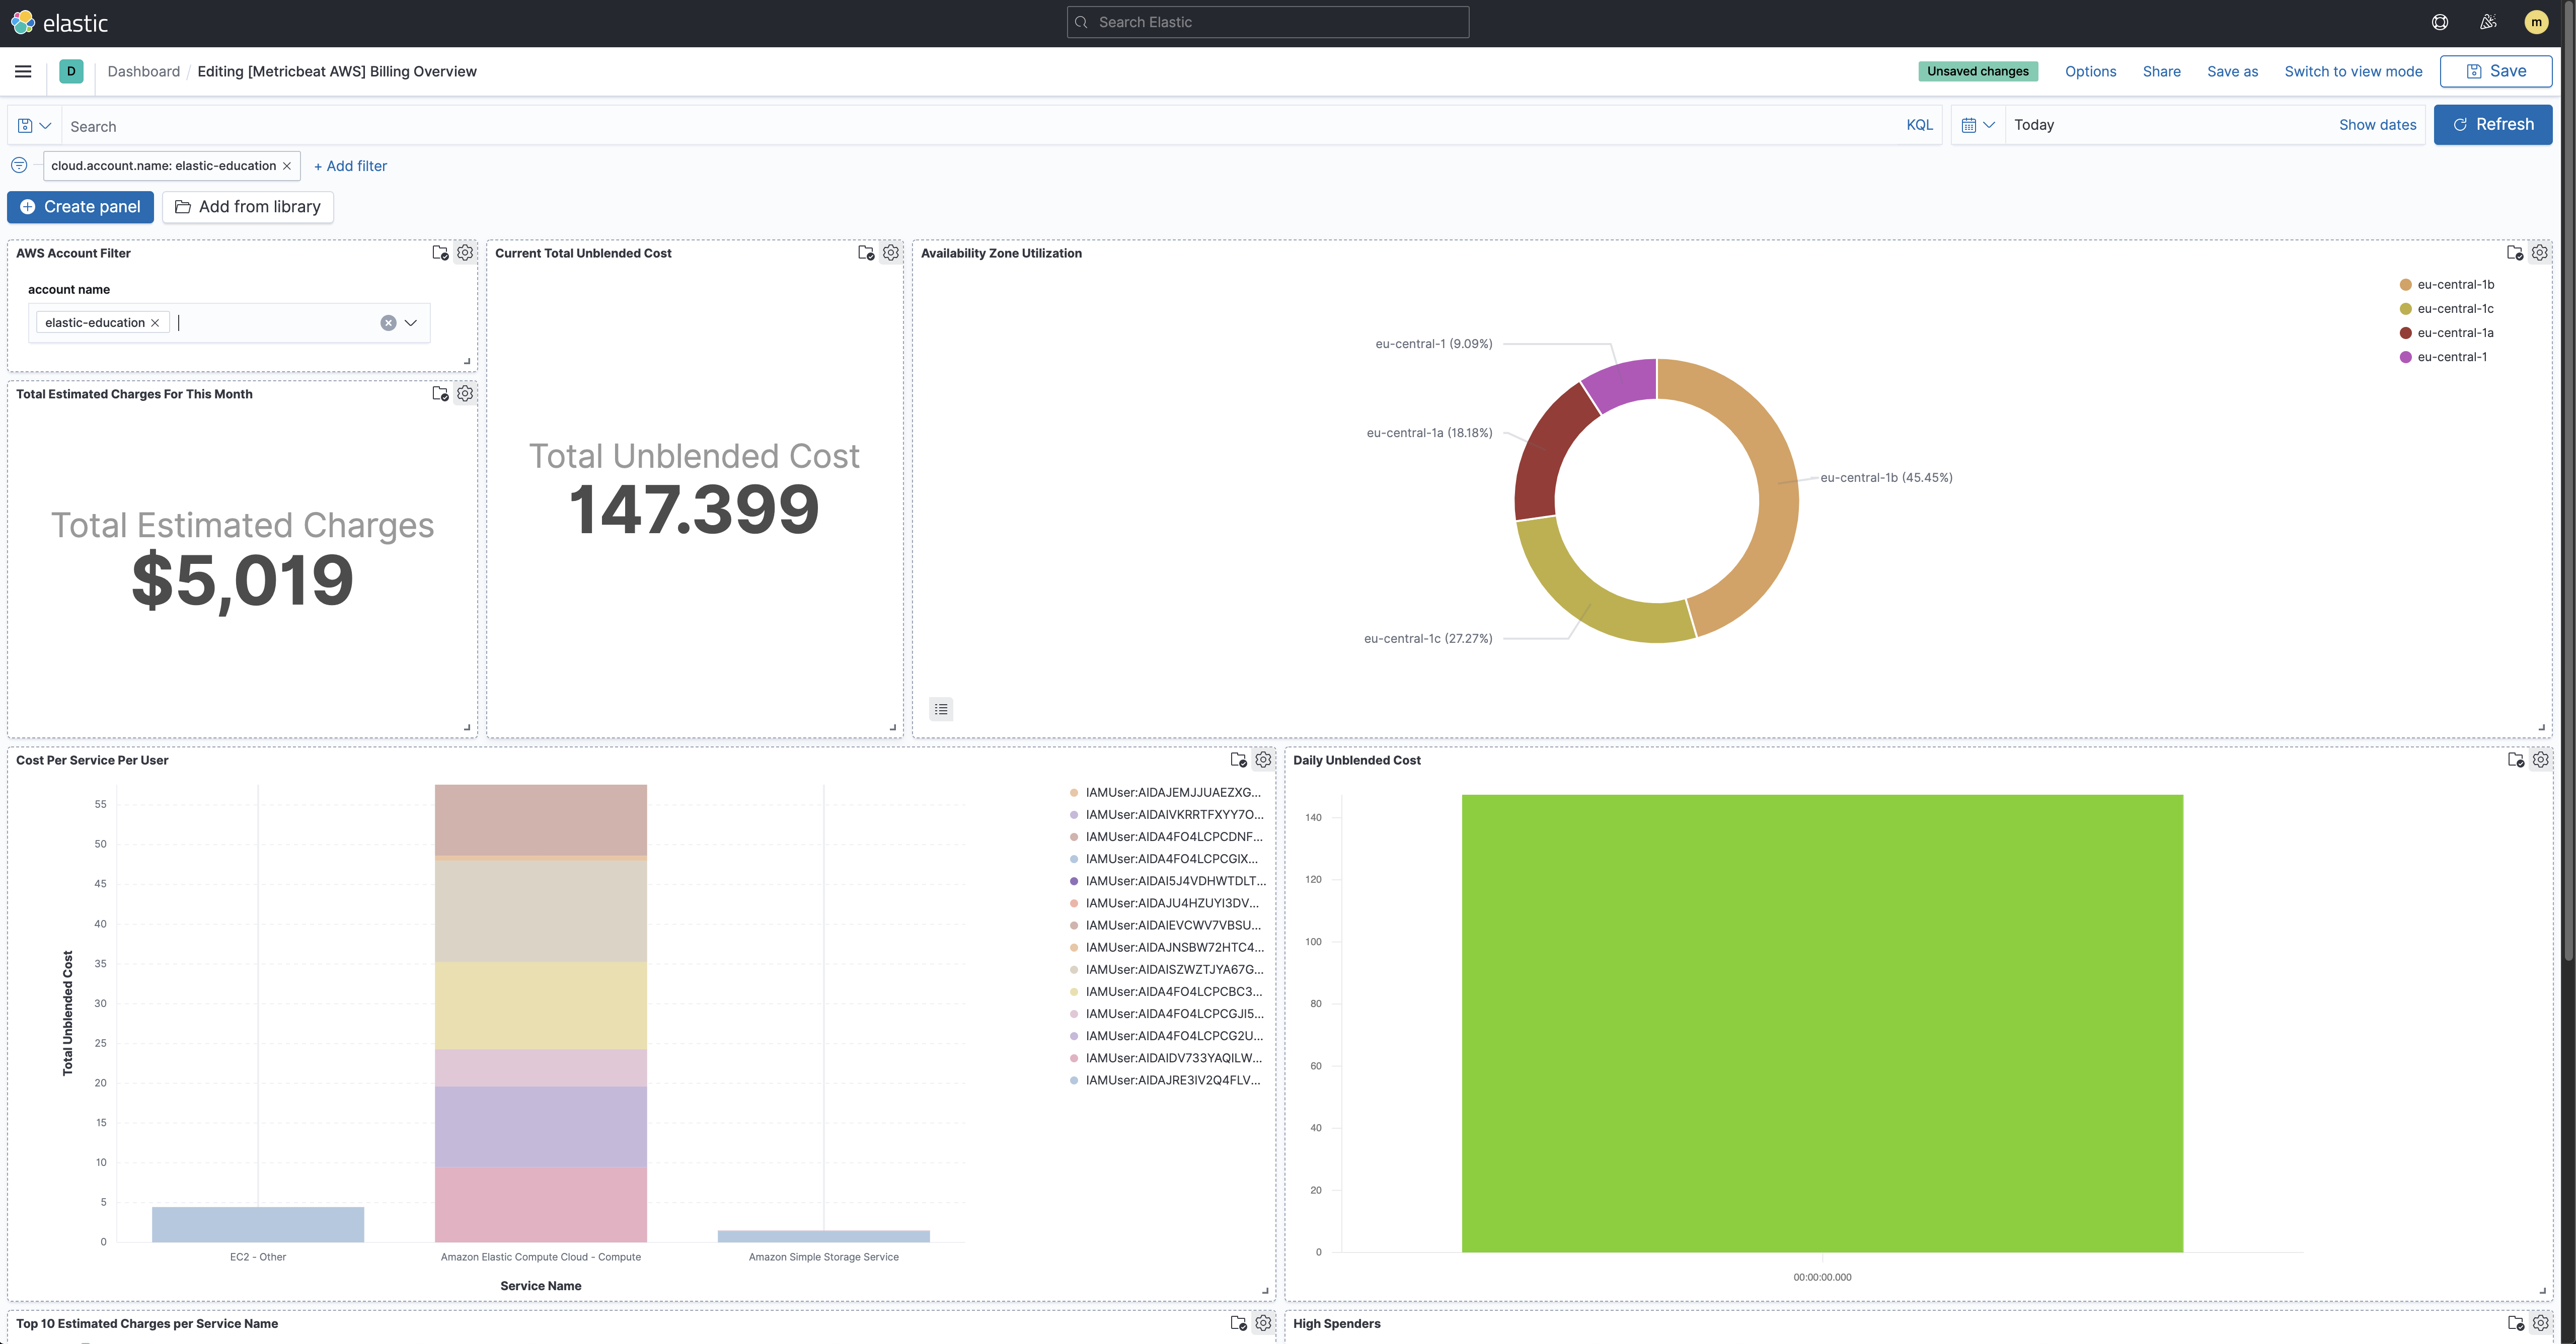Open the saved query chevron next to search bar
The height and width of the screenshot is (1344, 2576).
point(44,125)
